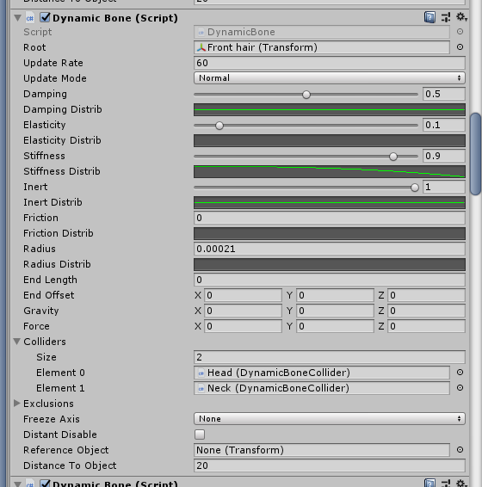
Task: Click the Element 0 label
Action: tap(60, 373)
